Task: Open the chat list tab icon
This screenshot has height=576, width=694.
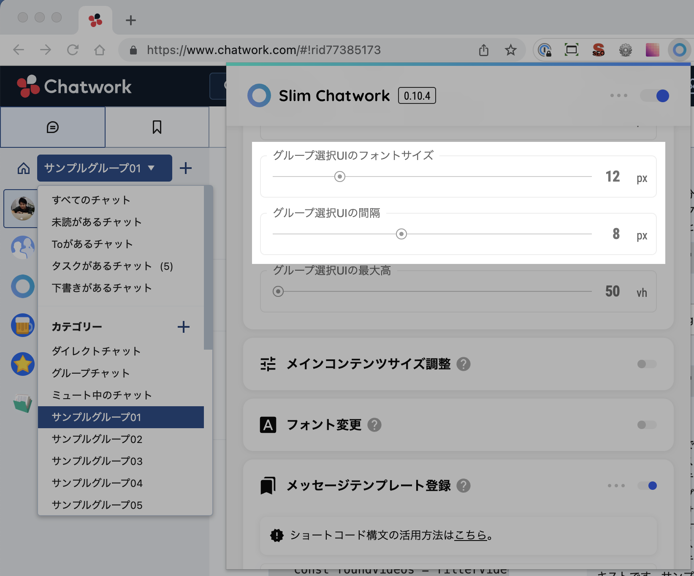Action: [x=53, y=127]
